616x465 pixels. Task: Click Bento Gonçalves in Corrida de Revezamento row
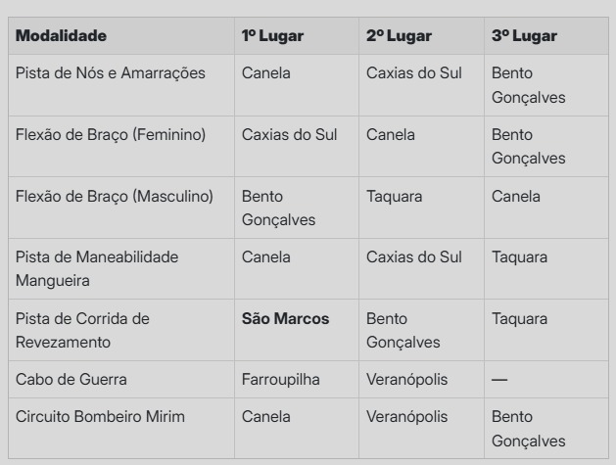tap(403, 330)
